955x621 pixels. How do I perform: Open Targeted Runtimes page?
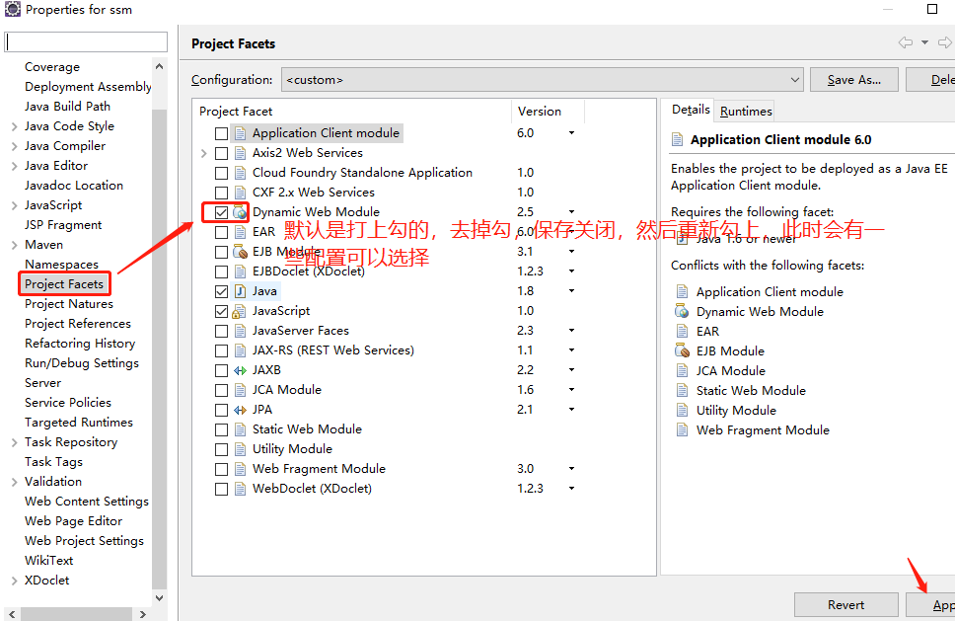[x=79, y=423]
